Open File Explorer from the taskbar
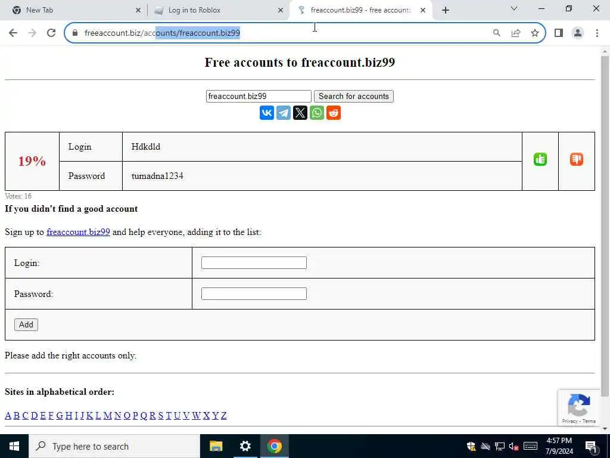Image resolution: width=610 pixels, height=458 pixels. click(216, 446)
